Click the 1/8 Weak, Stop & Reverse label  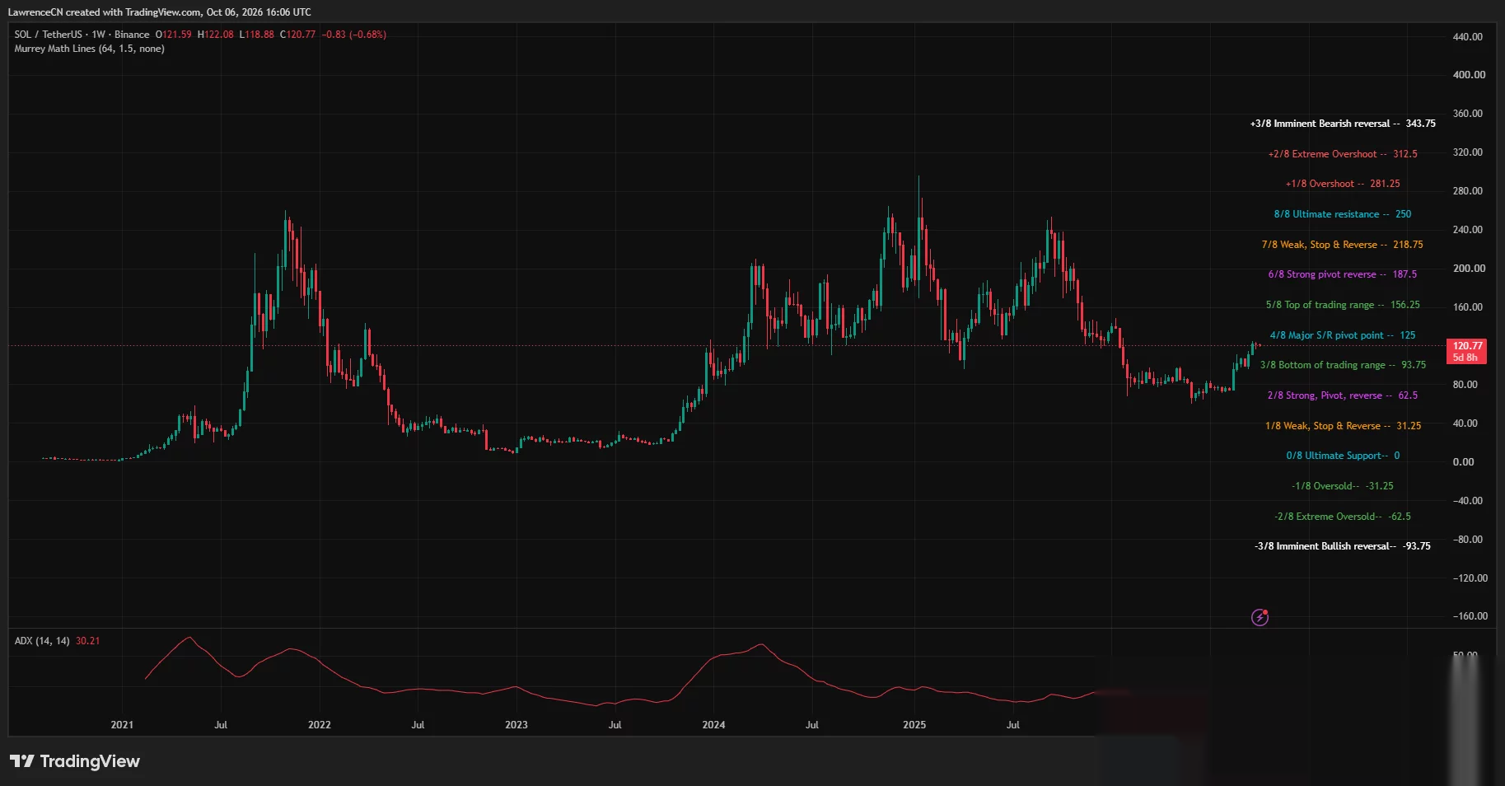point(1343,426)
